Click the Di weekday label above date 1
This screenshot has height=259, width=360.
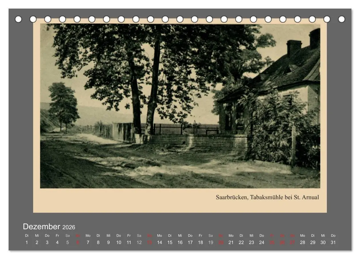click(27, 236)
